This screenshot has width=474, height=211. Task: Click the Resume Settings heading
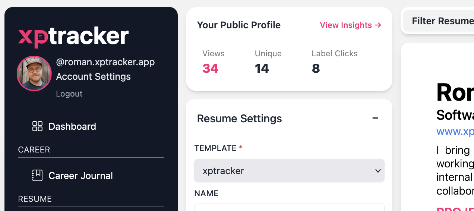click(239, 119)
